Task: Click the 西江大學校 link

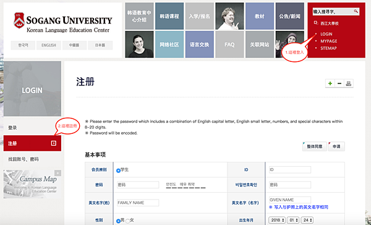Action: (x=330, y=24)
